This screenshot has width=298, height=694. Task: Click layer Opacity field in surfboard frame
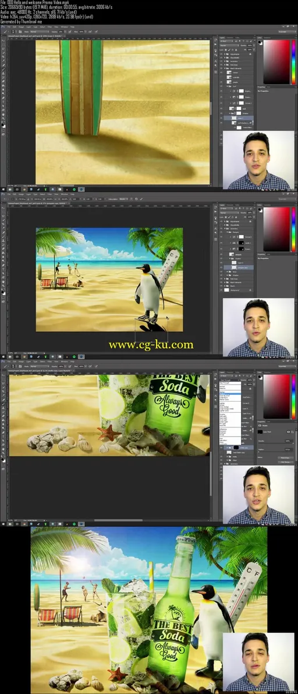[250, 45]
